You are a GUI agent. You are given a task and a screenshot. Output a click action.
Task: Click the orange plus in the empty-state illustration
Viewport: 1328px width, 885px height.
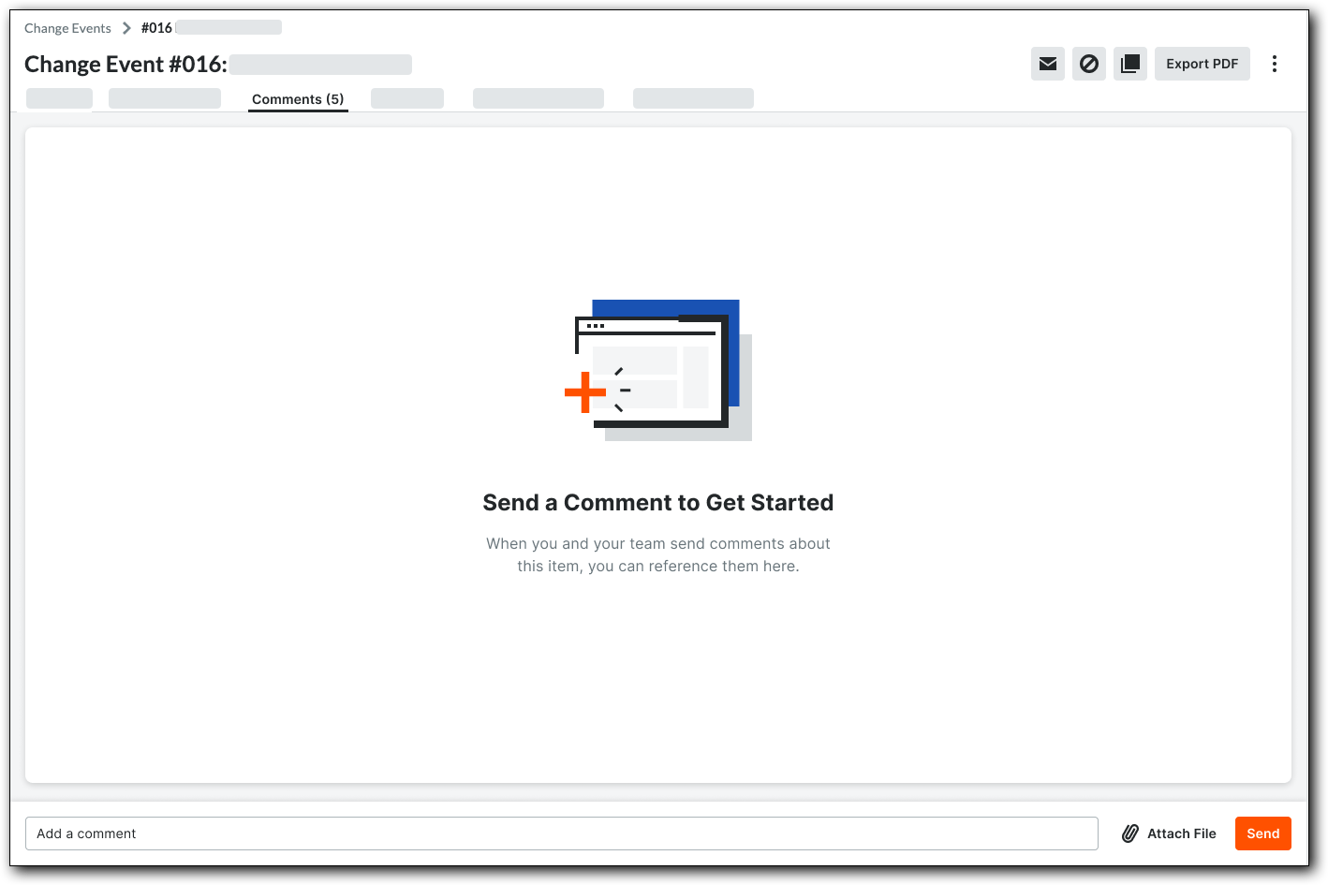pos(585,392)
